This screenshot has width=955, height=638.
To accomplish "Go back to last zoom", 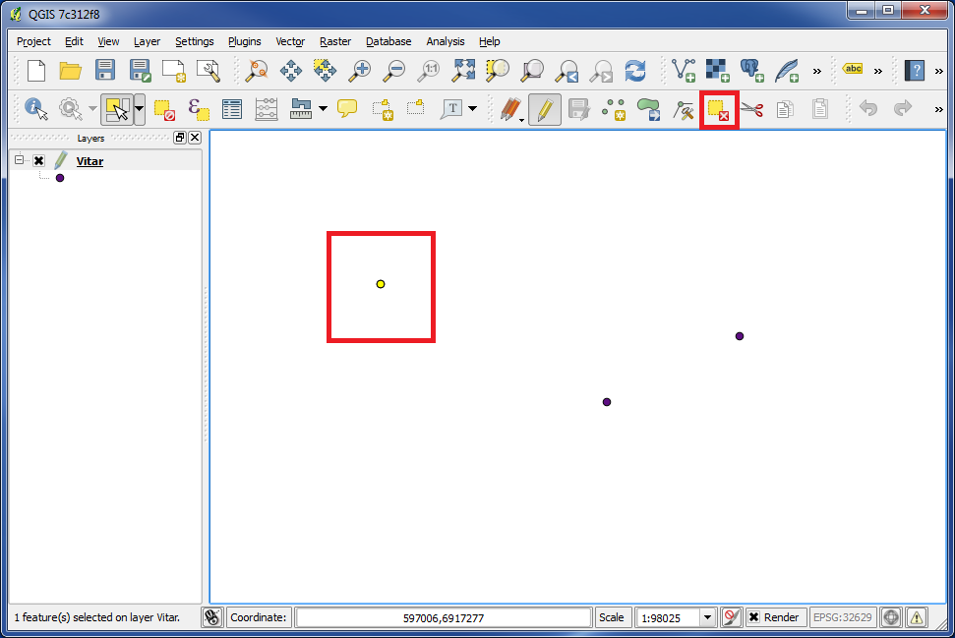I will [567, 71].
